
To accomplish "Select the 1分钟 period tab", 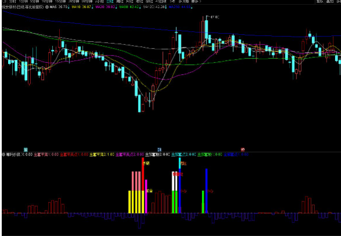I will pyautogui.click(x=23, y=2).
